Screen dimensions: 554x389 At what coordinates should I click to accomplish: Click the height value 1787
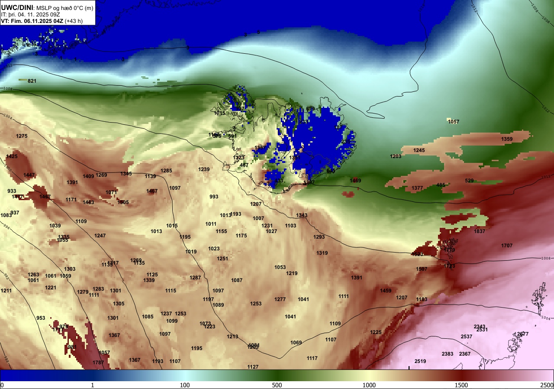[x=98, y=363]
